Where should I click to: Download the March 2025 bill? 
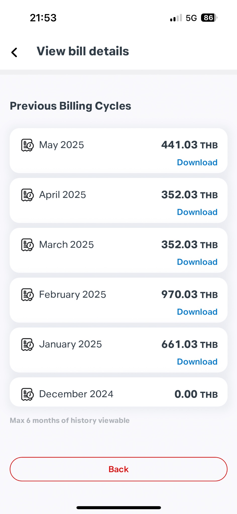(197, 262)
